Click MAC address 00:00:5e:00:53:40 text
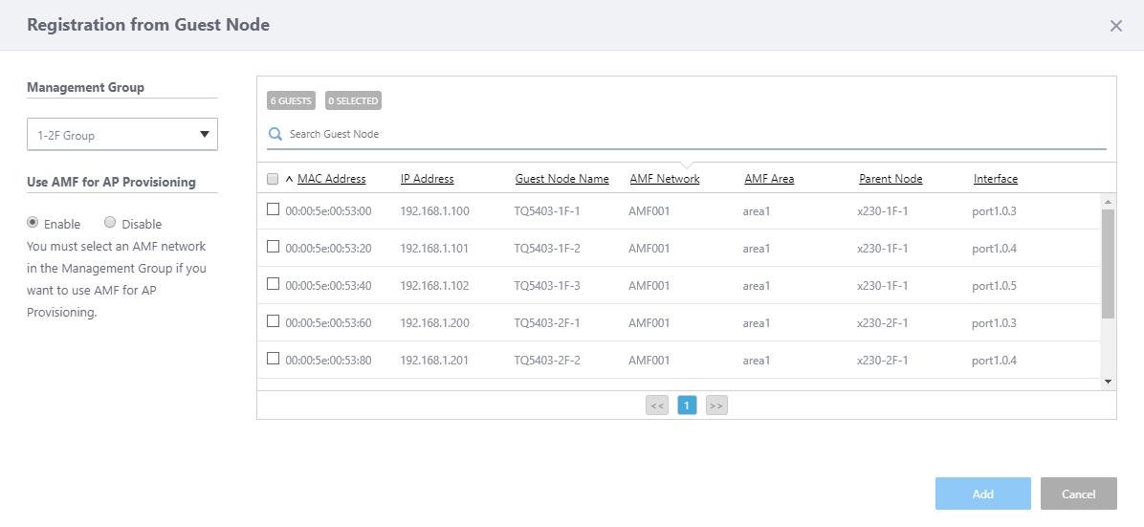Viewport: 1144px width, 527px height. tap(329, 286)
